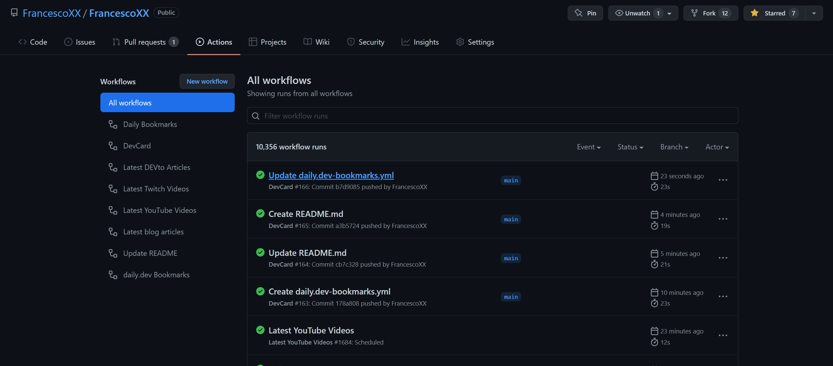833x366 pixels.
Task: Open the Wiki tab
Action: [x=316, y=42]
